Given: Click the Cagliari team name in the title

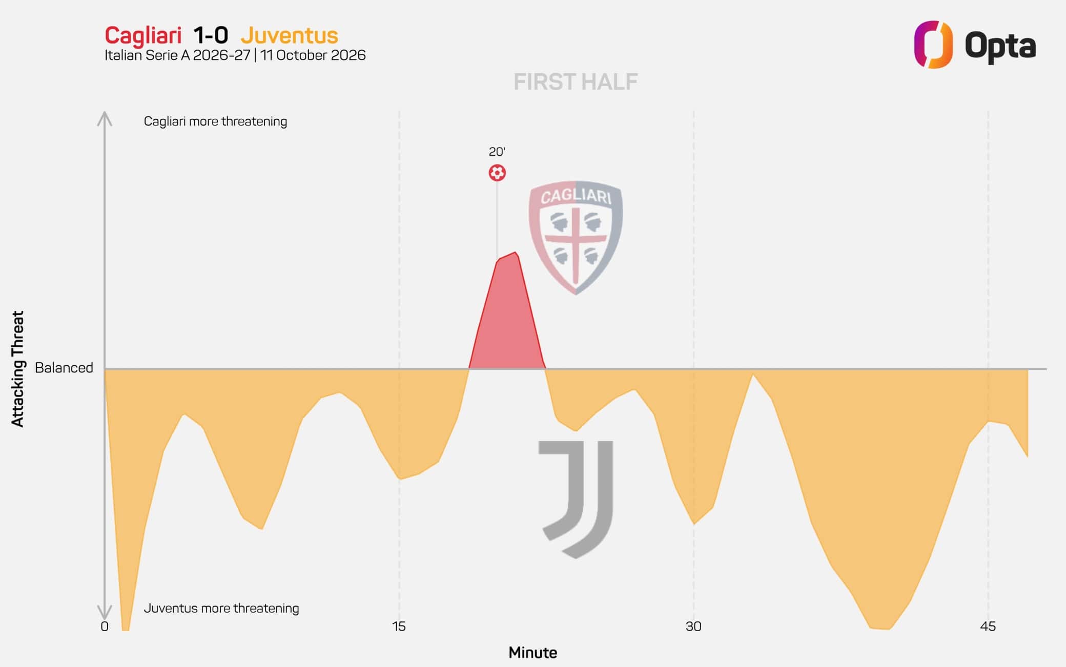Looking at the screenshot, I should point(143,35).
